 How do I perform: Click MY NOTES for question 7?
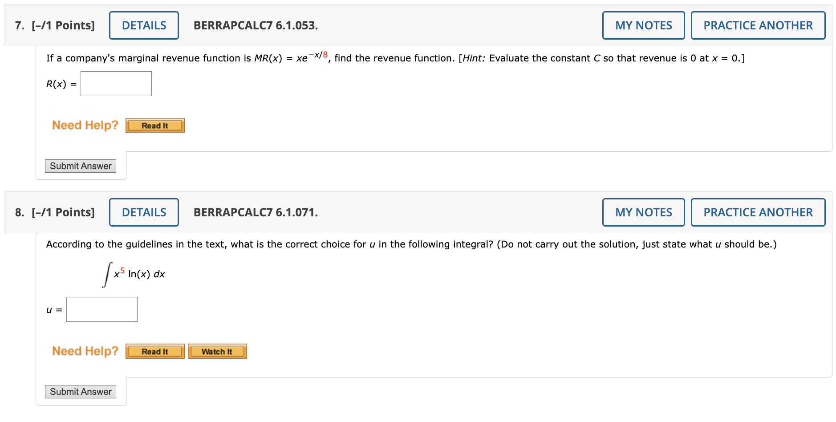tap(643, 25)
